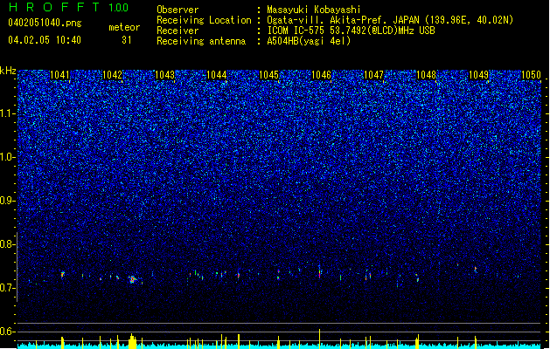Image resolution: width=550 pixels, height=349 pixels.
Task: Click the 1045 time marker
Action: [x=269, y=75]
